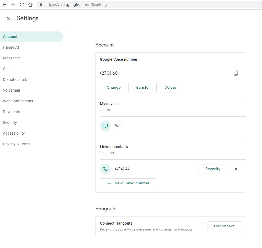
Task: Reload the page with refresh icon
Action: point(22,5)
